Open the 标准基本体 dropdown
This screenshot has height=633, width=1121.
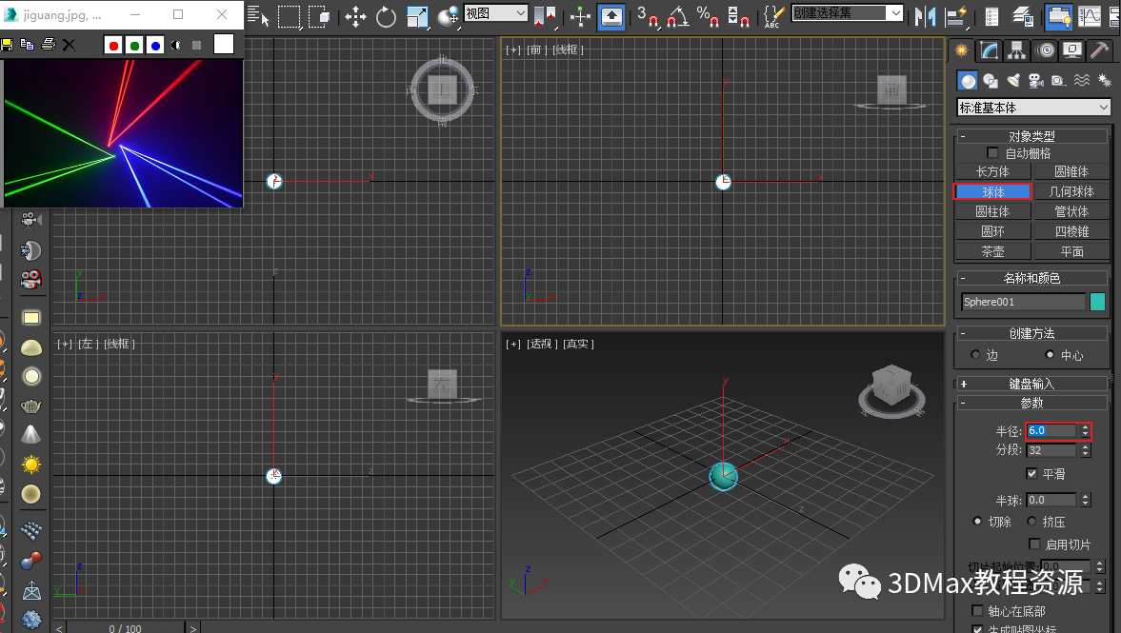coord(1033,108)
